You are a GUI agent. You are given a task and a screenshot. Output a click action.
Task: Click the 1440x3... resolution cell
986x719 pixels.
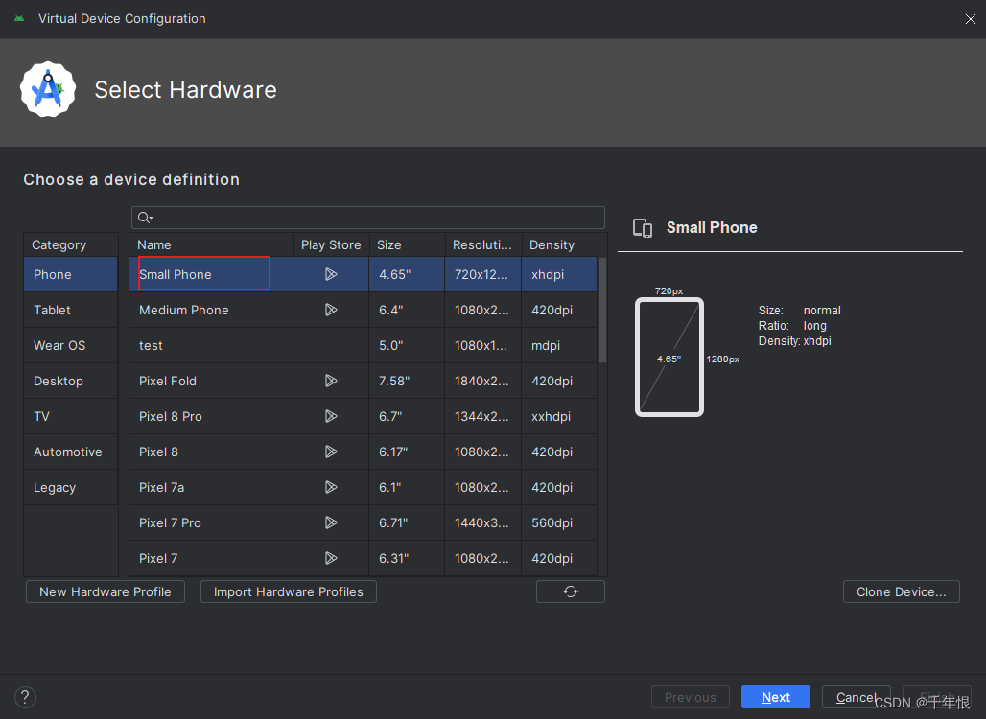tap(481, 522)
